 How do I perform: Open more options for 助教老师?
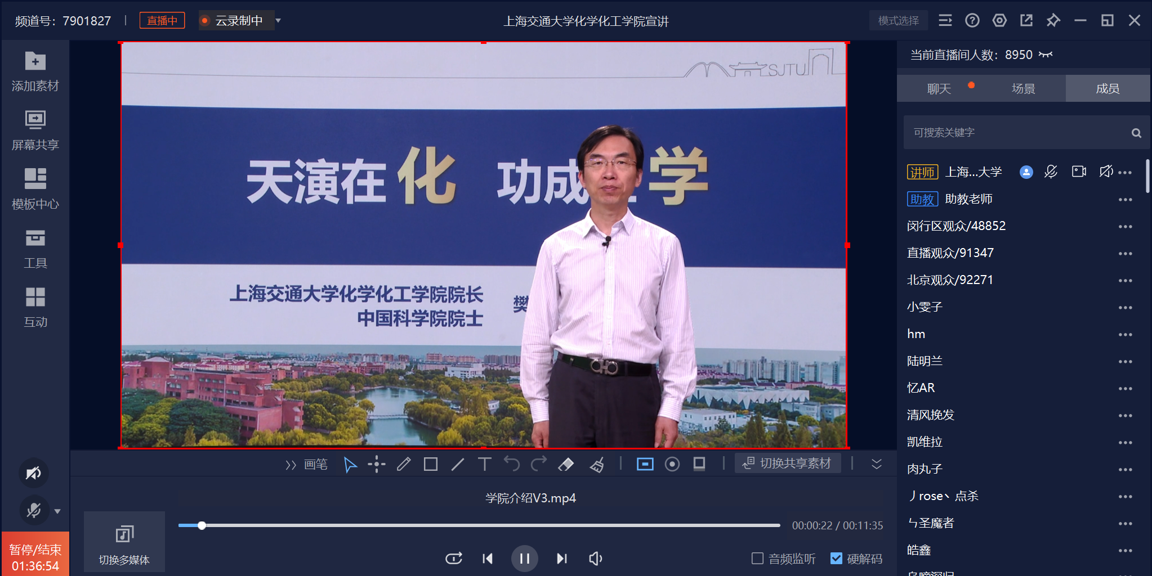point(1125,200)
